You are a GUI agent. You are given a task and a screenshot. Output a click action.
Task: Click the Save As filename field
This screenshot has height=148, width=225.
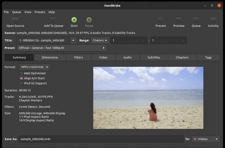coord(101,139)
